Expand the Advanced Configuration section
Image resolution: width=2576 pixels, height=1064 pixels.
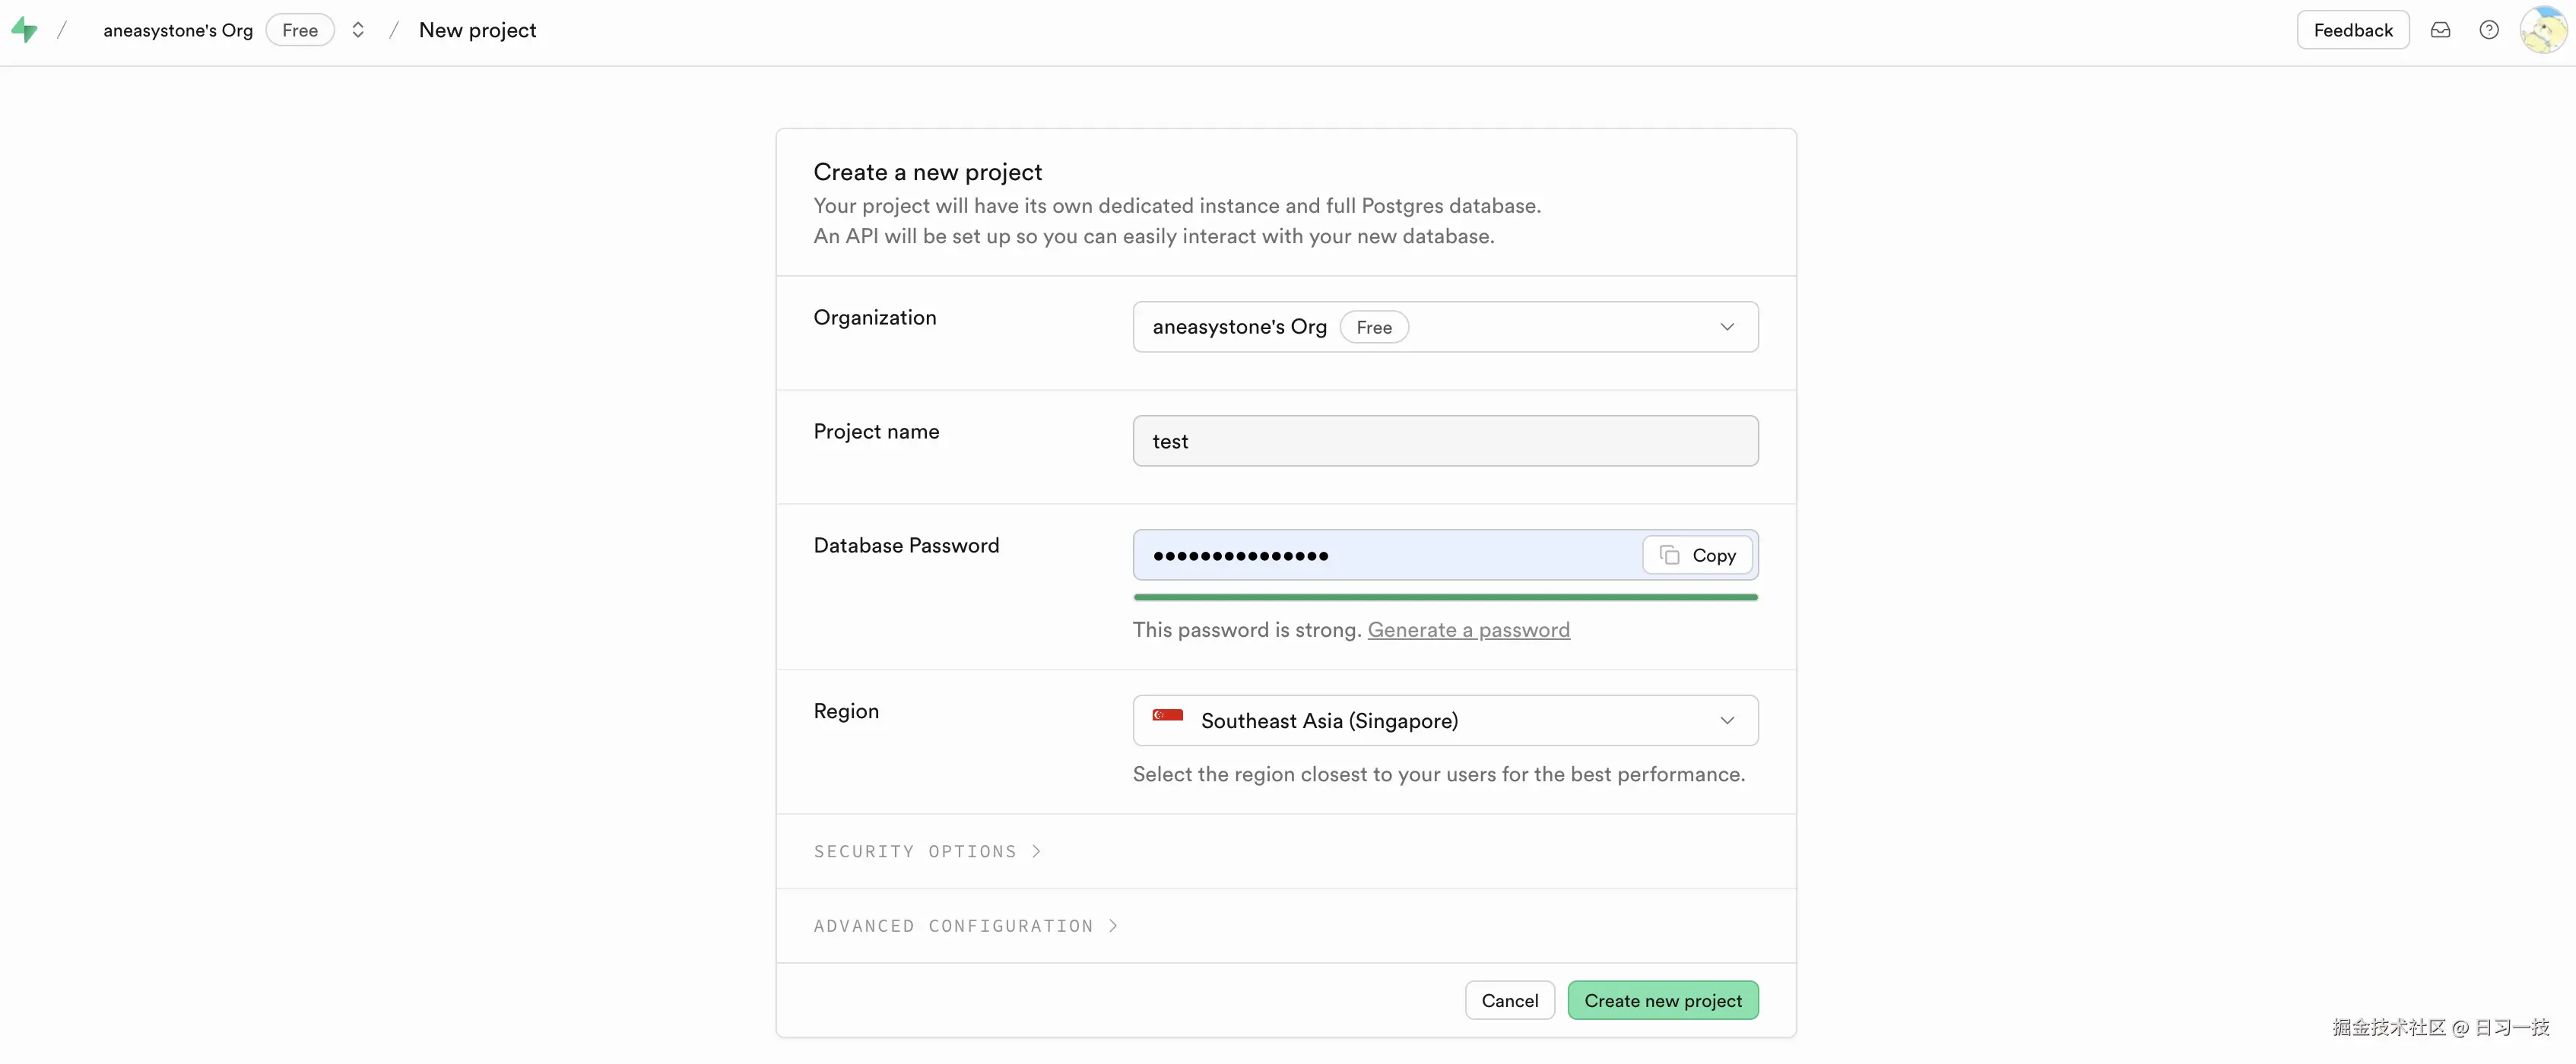coord(964,926)
